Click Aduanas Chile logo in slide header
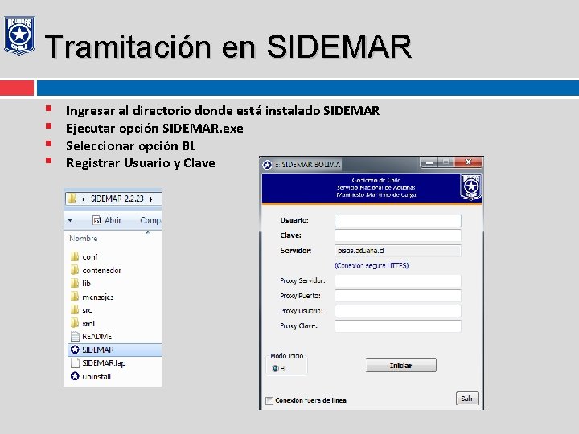The width and height of the screenshot is (579, 434). click(19, 35)
